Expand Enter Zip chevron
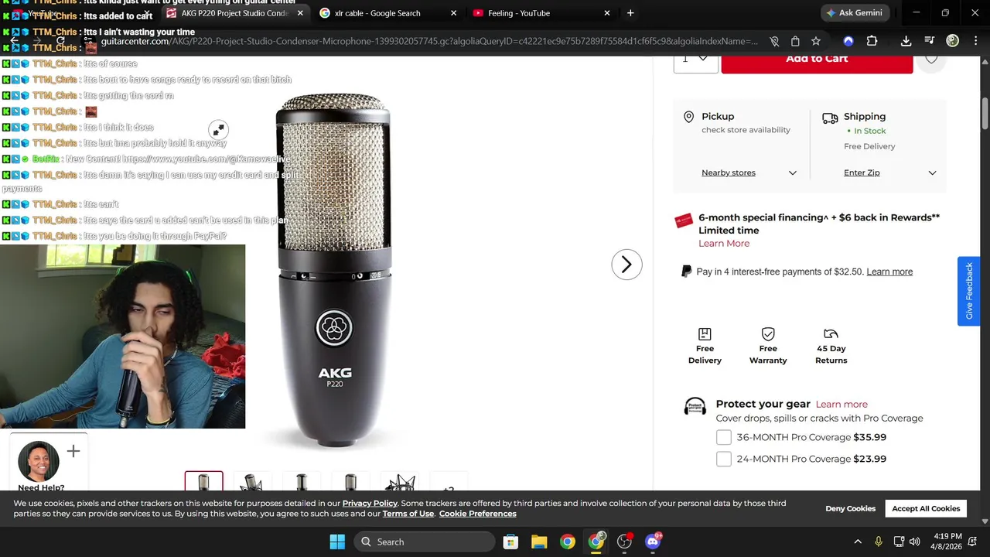 [x=932, y=173]
